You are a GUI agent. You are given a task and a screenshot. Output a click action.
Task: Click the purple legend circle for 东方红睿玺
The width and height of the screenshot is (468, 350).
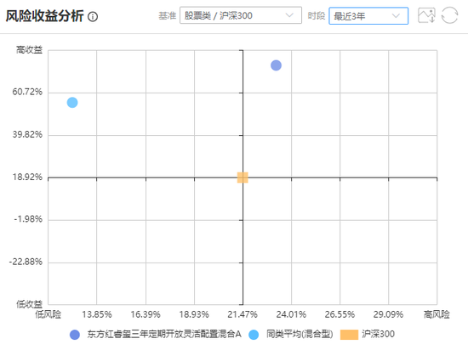click(75, 335)
